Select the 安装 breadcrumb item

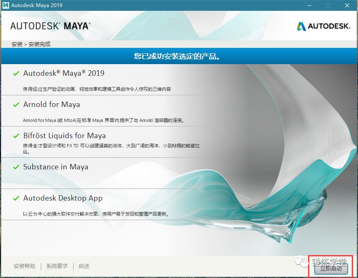pos(17,44)
